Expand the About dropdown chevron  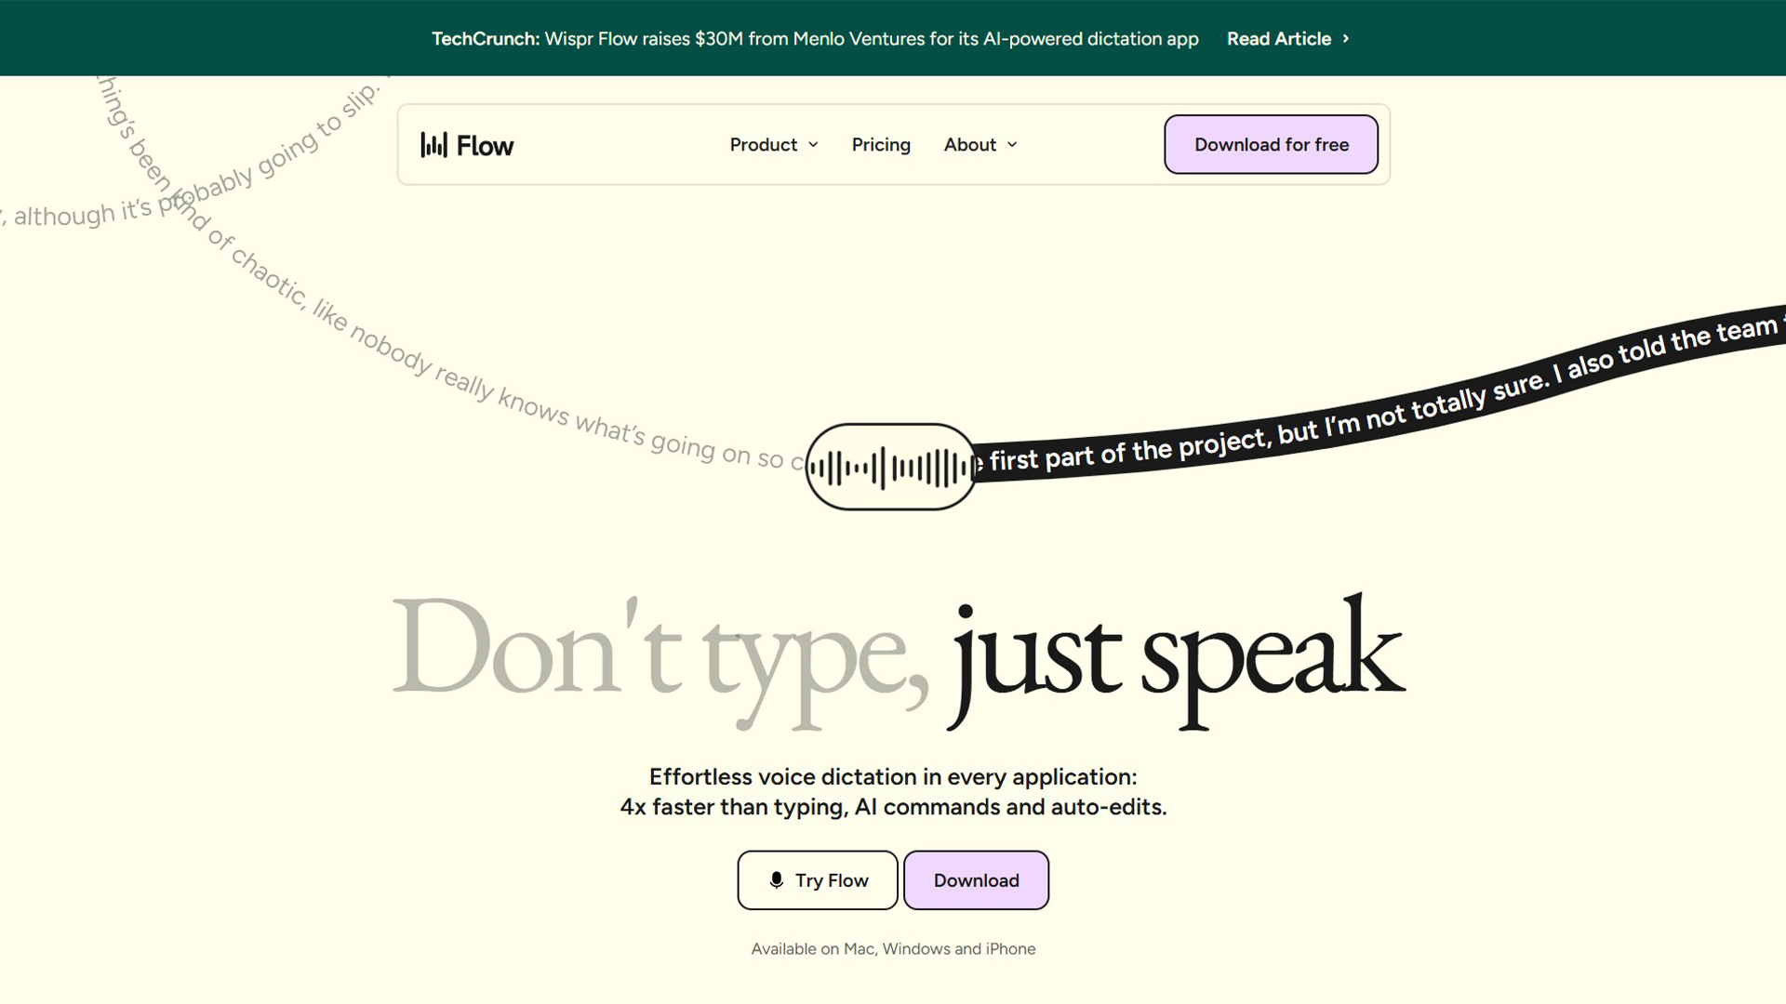tap(1012, 145)
